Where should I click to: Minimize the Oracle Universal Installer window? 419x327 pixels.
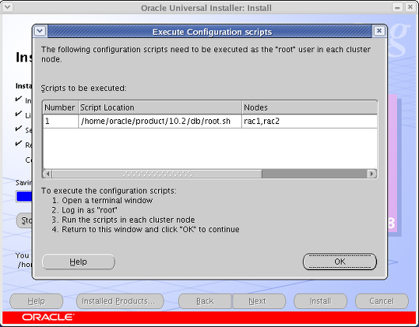click(398, 7)
